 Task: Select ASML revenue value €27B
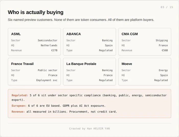coord(54,50)
